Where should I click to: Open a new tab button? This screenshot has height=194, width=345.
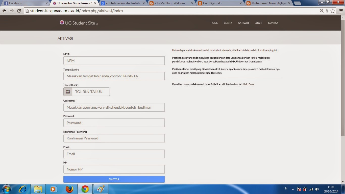[298, 3]
